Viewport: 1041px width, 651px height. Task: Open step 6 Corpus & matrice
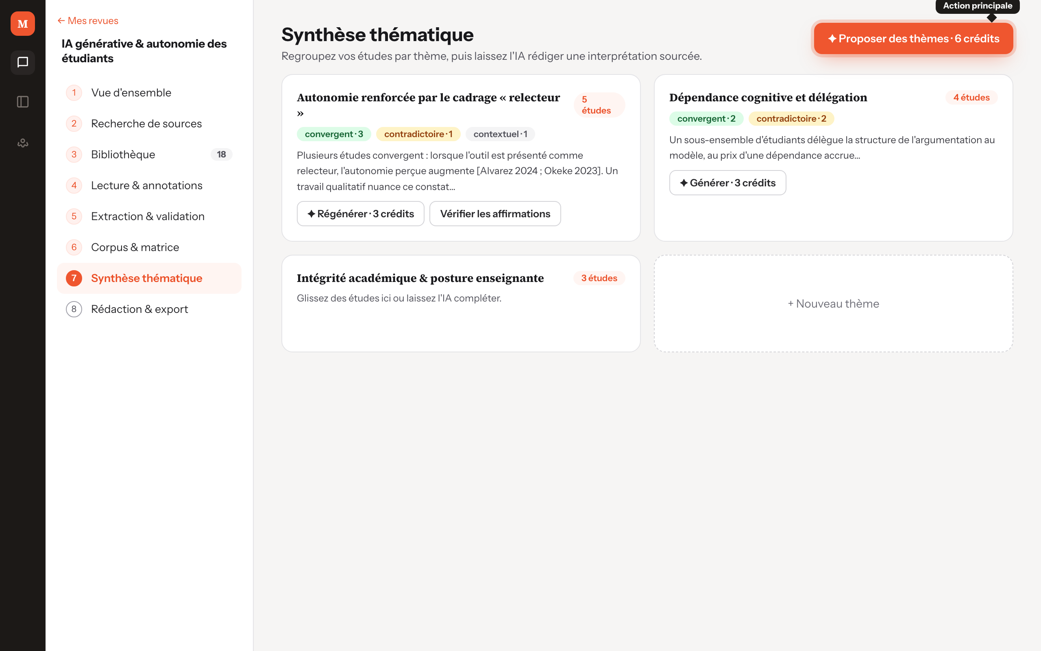point(149,247)
